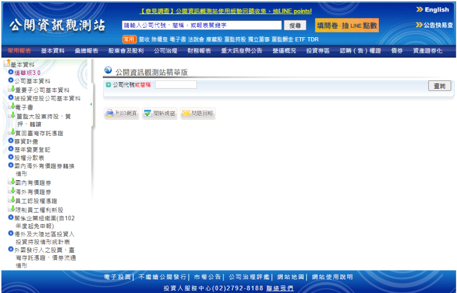
Task: Expand 國內有價證券 folder
Action: tap(33, 183)
